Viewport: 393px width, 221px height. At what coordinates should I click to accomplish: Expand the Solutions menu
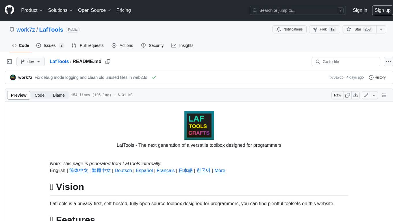(x=60, y=10)
